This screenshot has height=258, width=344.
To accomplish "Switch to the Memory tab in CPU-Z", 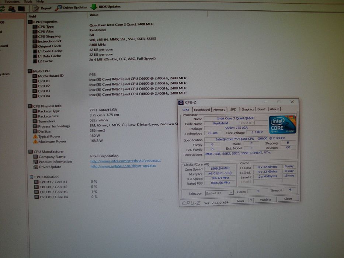I will 219,109.
